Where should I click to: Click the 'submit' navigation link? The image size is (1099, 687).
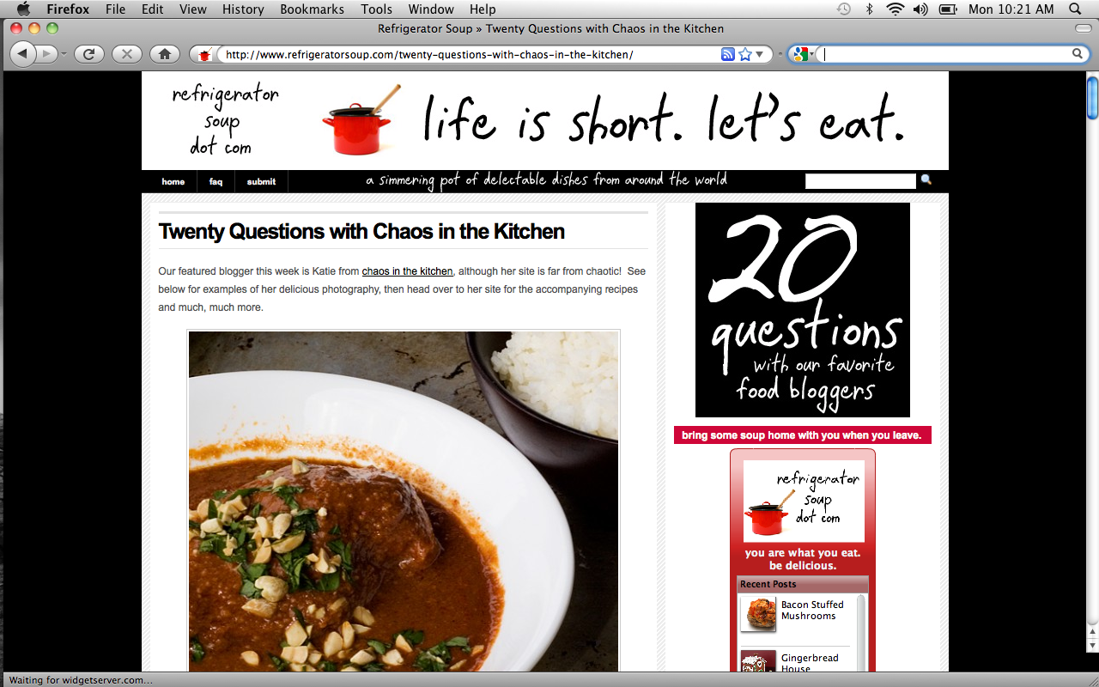[x=261, y=181]
